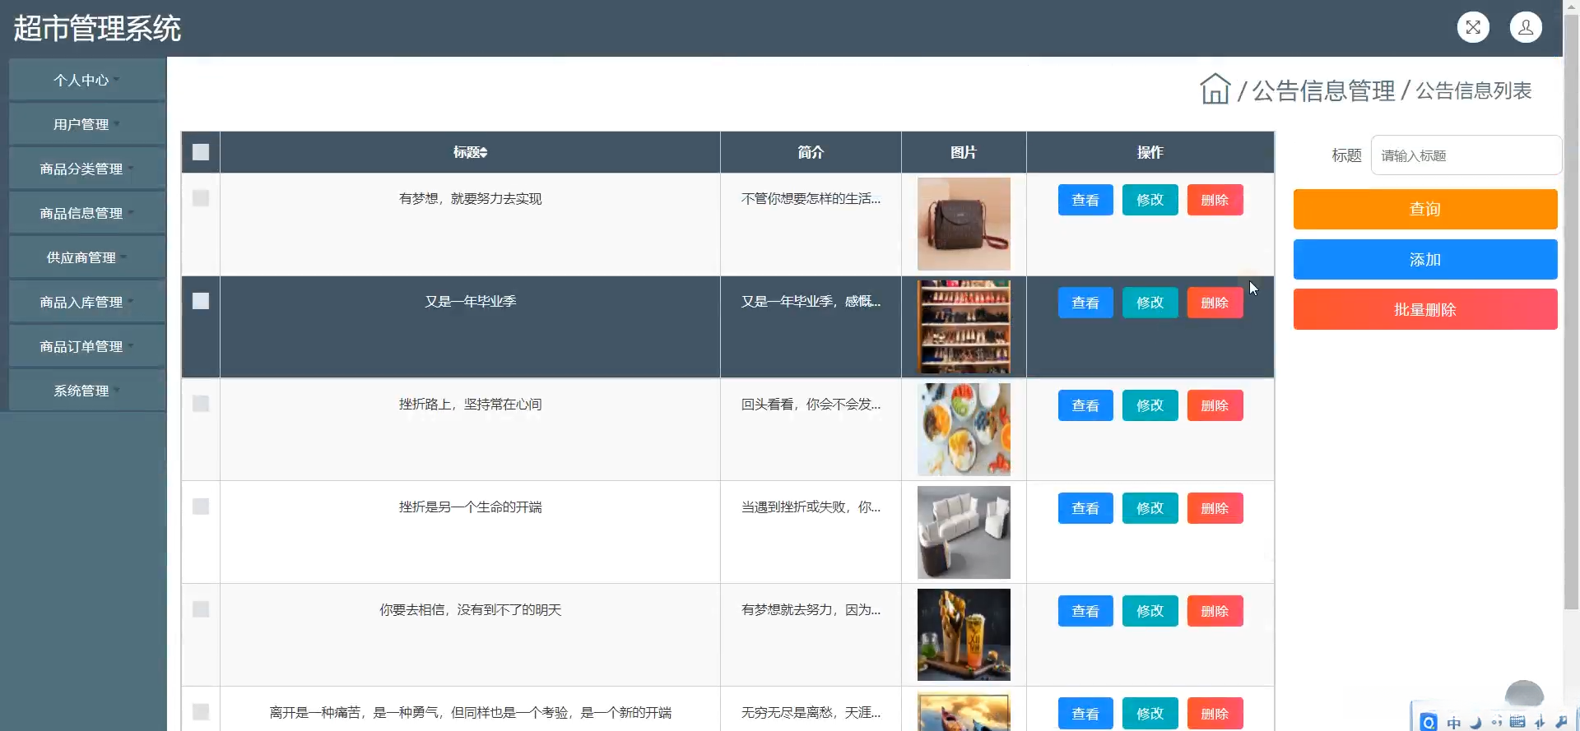Check the row 你要去相信，没有到不了的明天
1580x731 pixels.
click(201, 609)
